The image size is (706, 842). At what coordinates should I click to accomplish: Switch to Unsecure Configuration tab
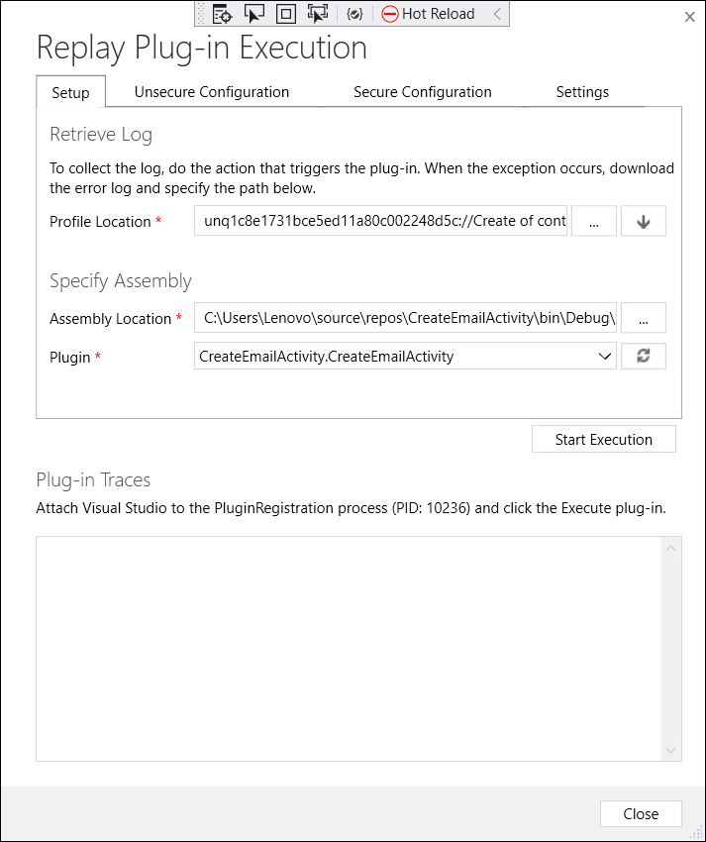click(212, 92)
